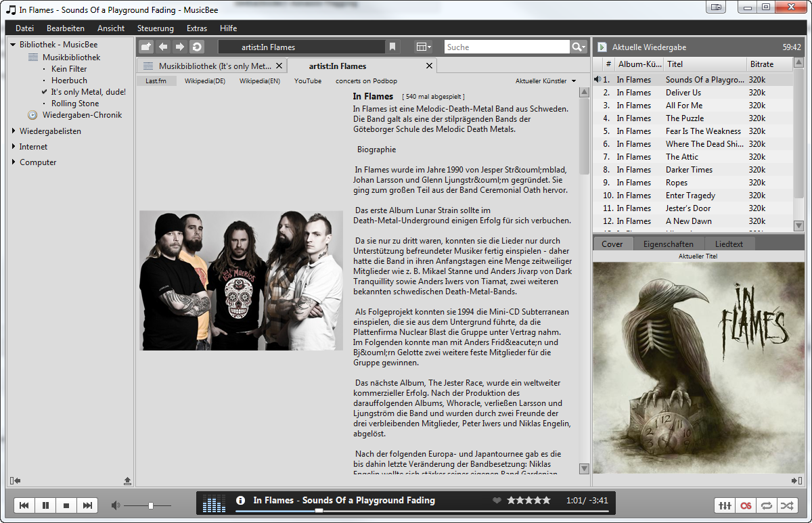This screenshot has height=523, width=812.
Task: Open the Aktueller Künstler dropdown
Action: coord(545,81)
